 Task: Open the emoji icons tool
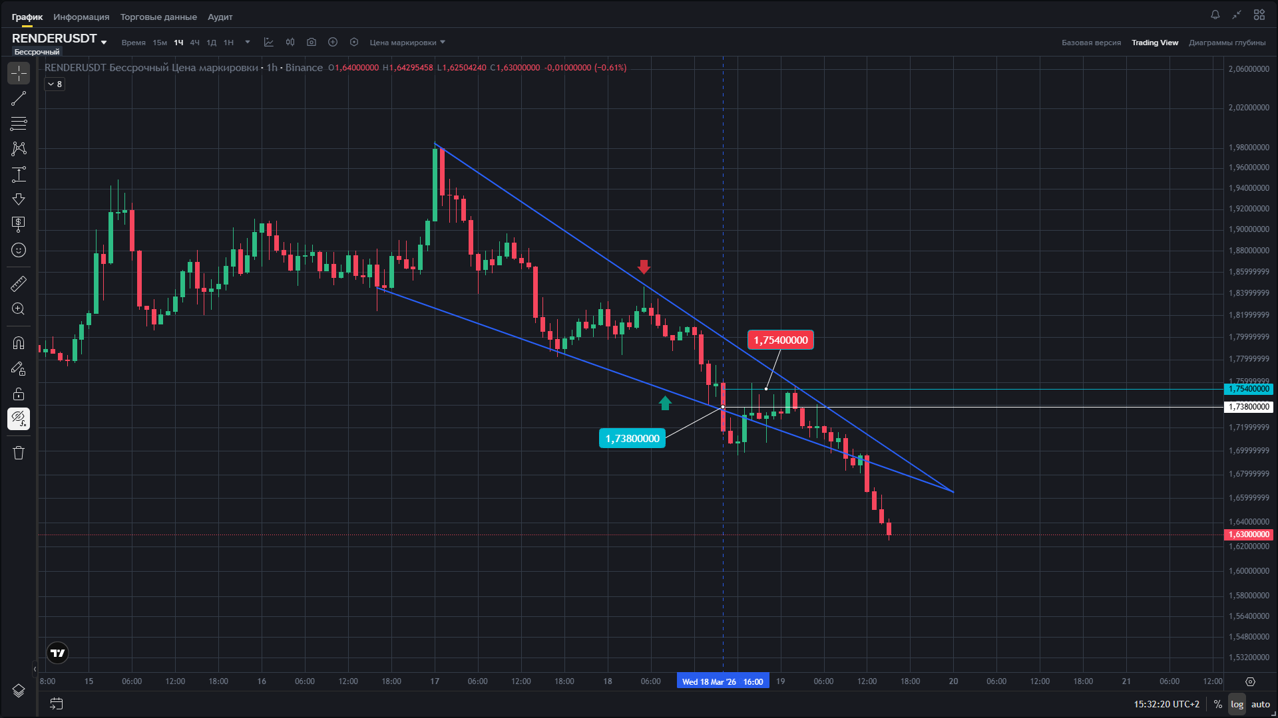pos(19,250)
